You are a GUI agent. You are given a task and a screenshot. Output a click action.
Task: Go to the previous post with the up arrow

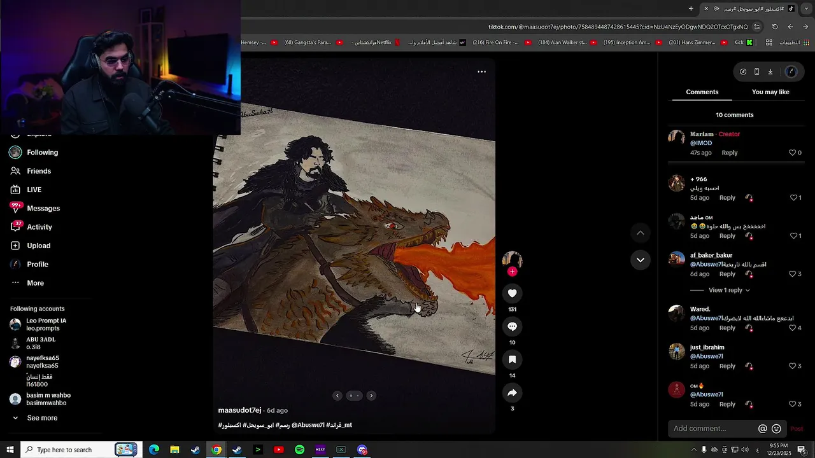pyautogui.click(x=641, y=233)
